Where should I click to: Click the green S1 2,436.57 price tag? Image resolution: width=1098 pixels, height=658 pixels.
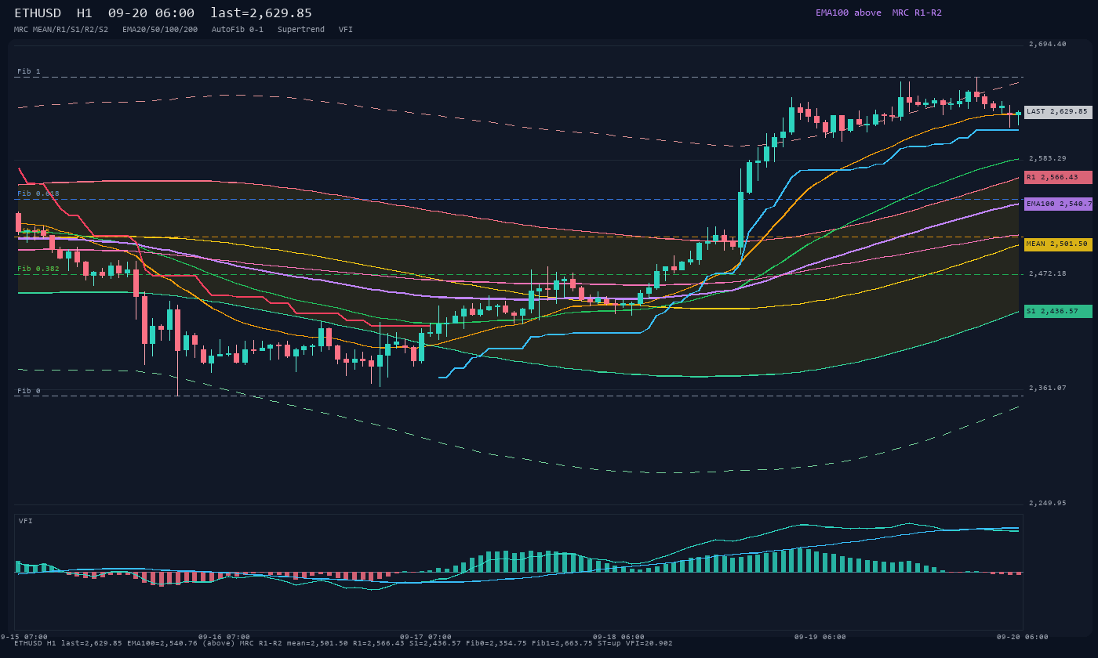(1058, 311)
